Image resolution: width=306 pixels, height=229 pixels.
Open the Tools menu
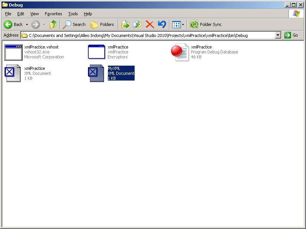point(73,14)
